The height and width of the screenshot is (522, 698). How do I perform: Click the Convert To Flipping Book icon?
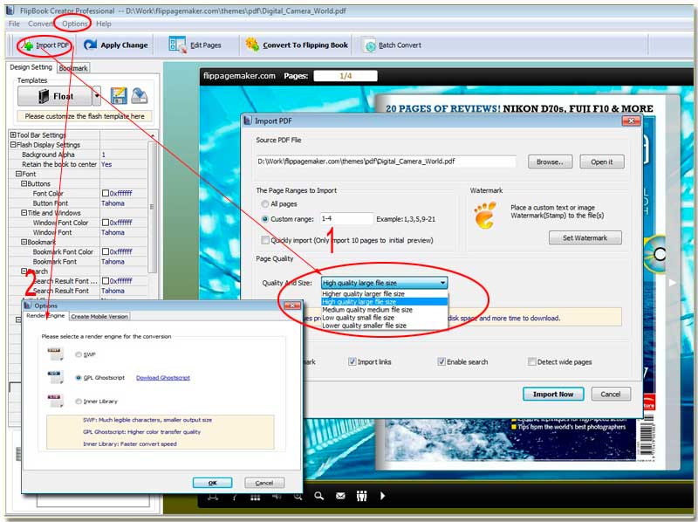(252, 45)
